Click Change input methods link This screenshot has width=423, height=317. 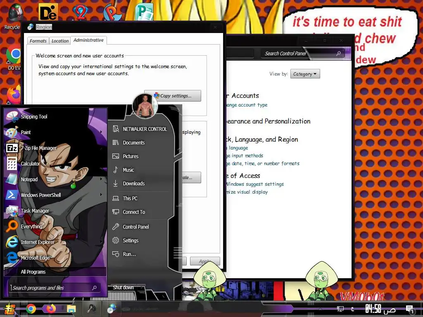pyautogui.click(x=245, y=156)
